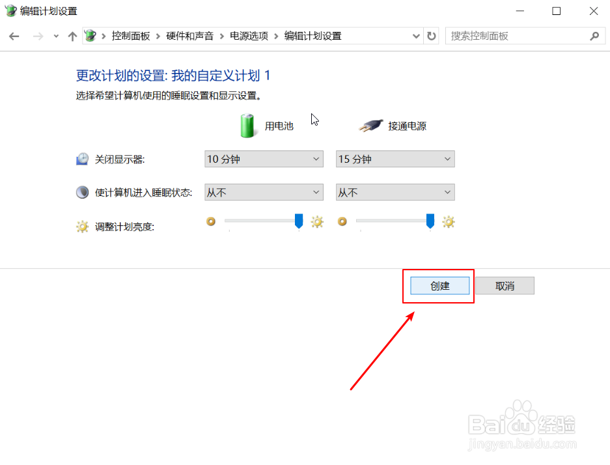The width and height of the screenshot is (610, 465).
Task: Click the 创建 button
Action: point(438,285)
